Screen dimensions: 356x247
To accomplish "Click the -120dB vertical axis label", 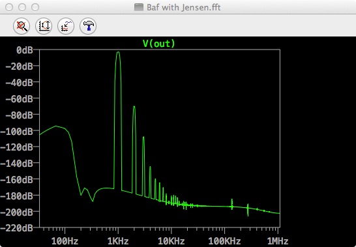I will [16, 147].
